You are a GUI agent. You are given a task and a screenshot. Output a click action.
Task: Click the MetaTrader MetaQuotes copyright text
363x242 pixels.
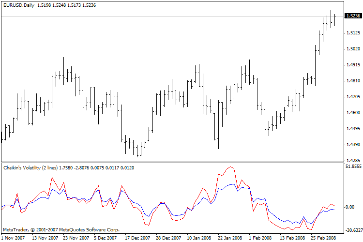pyautogui.click(x=61, y=230)
